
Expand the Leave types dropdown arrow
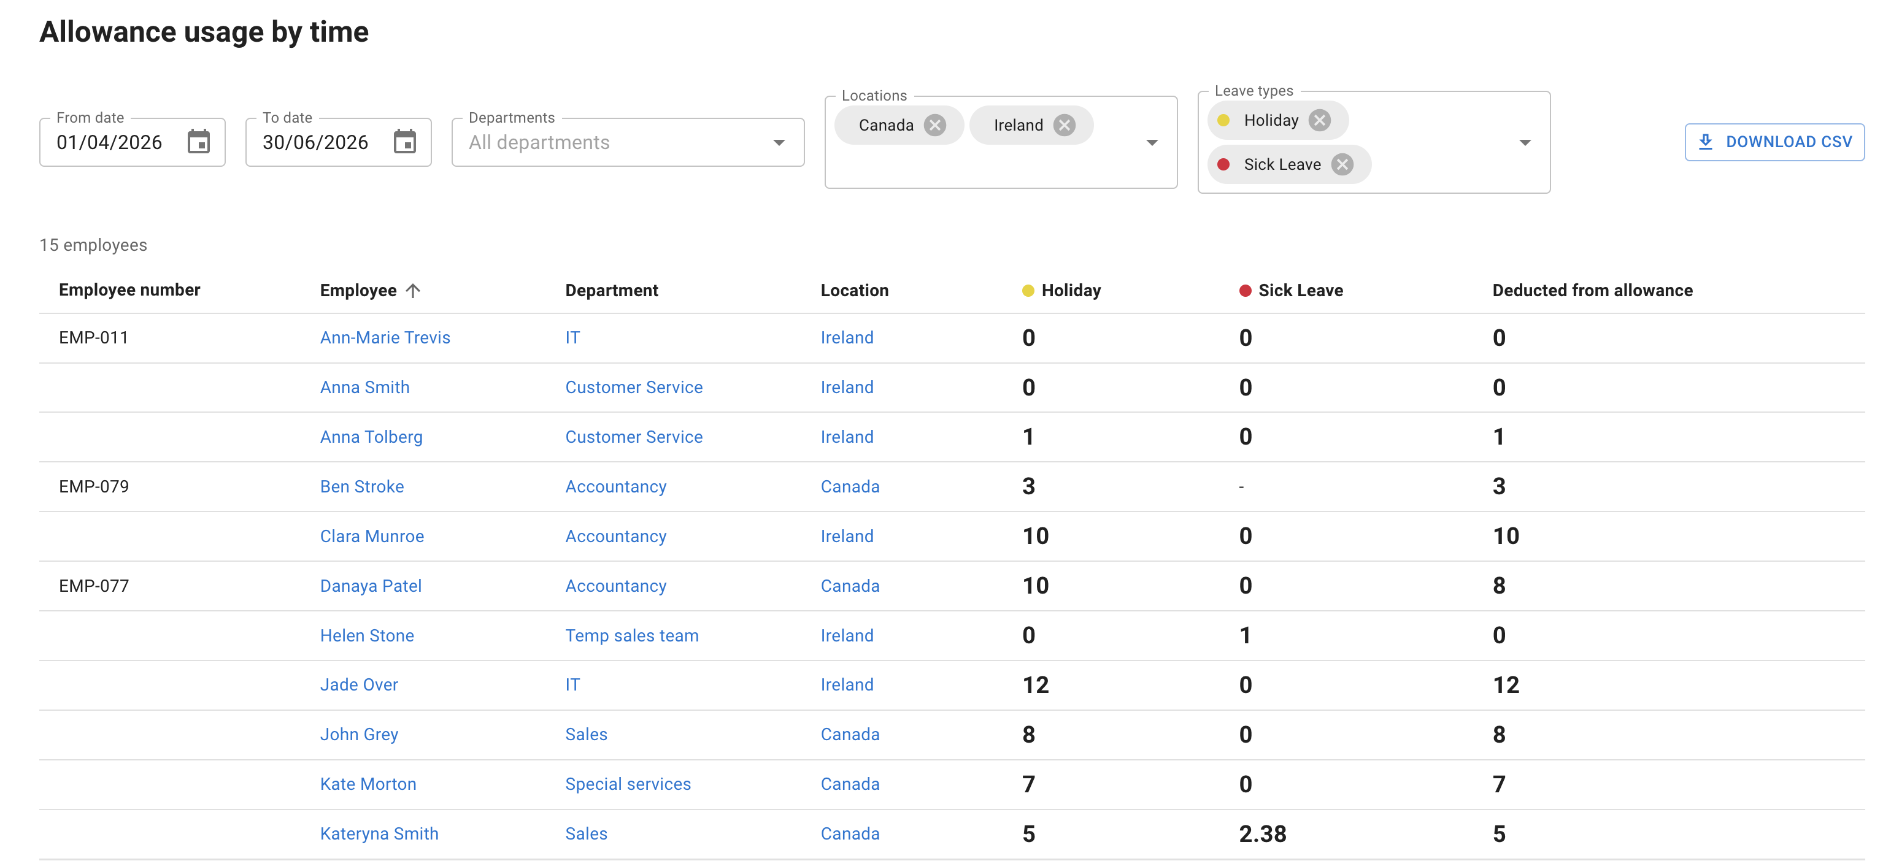point(1525,142)
